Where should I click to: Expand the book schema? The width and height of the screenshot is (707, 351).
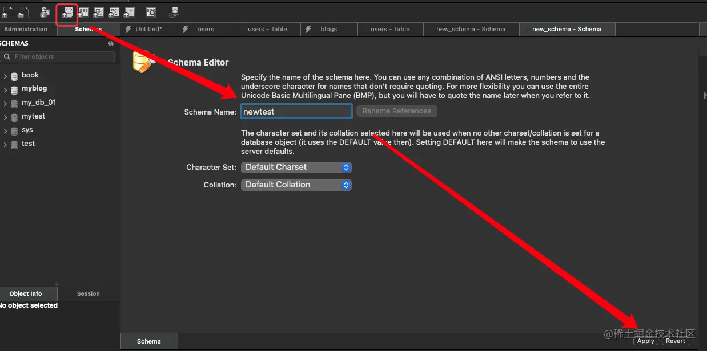click(x=5, y=76)
